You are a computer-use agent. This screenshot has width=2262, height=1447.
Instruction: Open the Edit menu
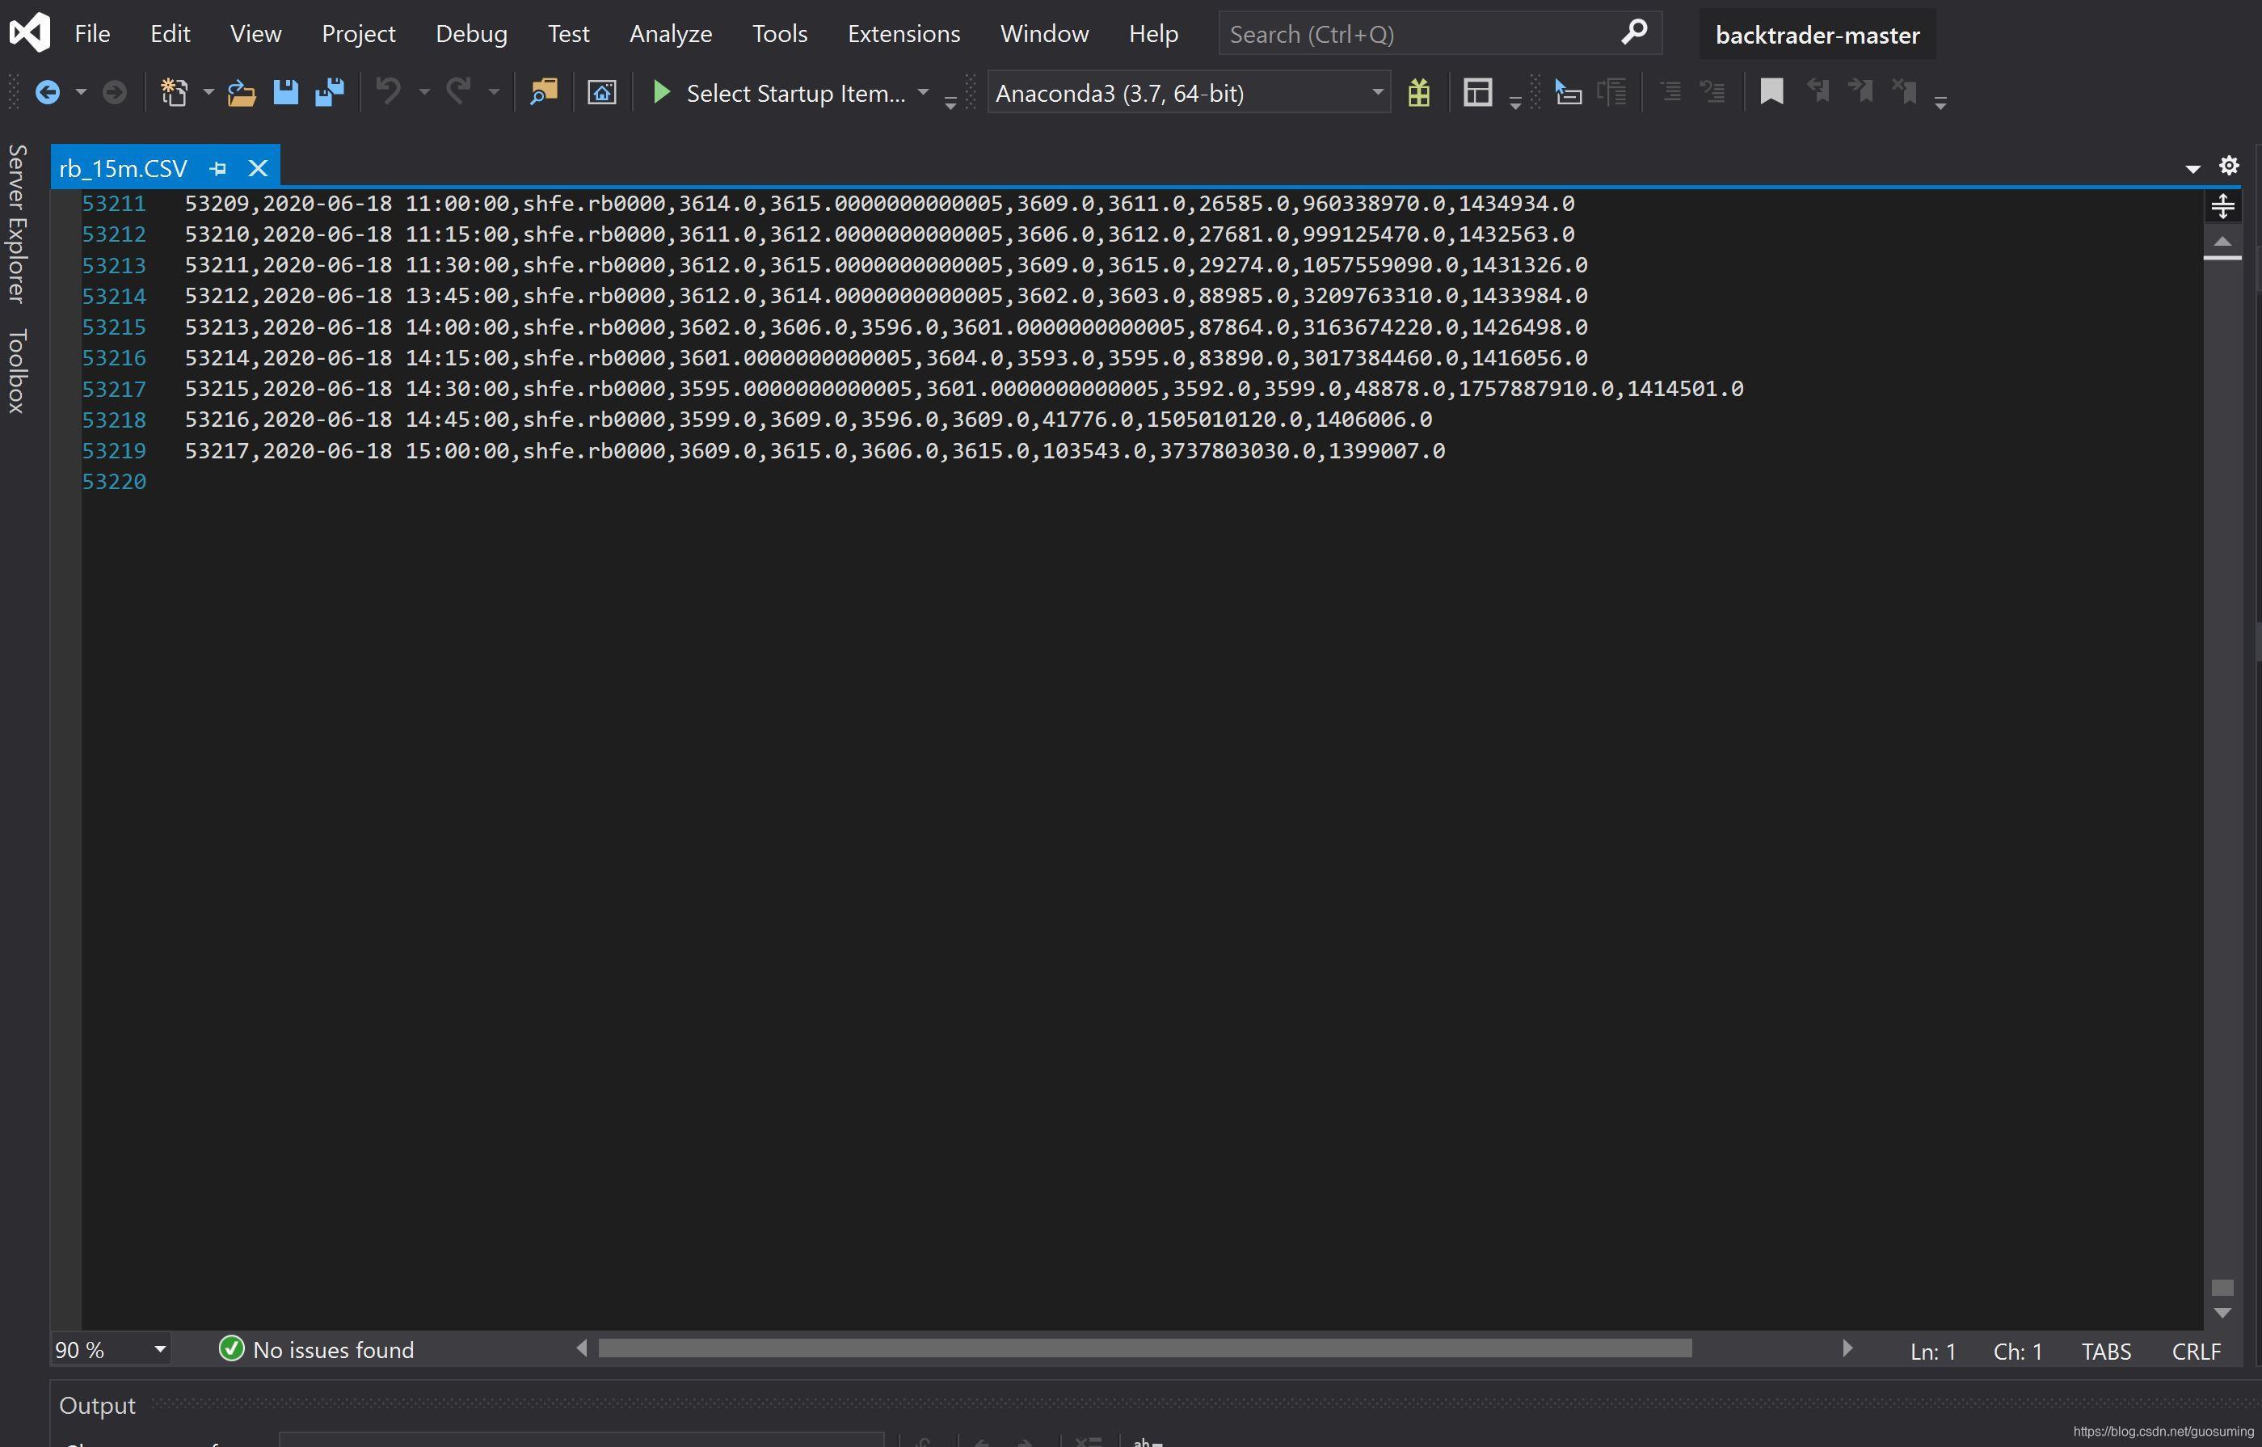(170, 34)
